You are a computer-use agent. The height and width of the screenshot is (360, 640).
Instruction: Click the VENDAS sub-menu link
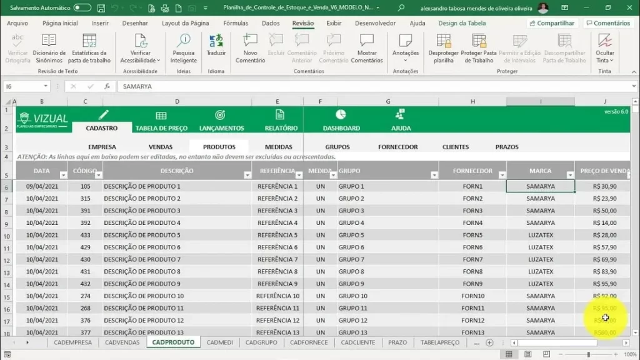[x=161, y=147]
